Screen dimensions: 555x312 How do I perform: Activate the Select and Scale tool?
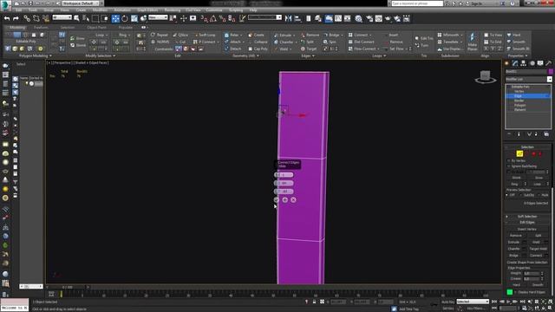(134, 18)
